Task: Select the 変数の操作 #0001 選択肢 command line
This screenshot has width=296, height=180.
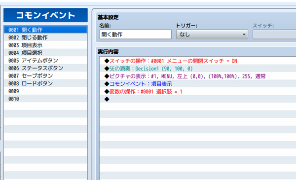Action: [x=198, y=91]
